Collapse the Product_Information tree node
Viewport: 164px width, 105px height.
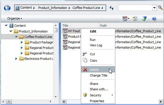(11, 31)
